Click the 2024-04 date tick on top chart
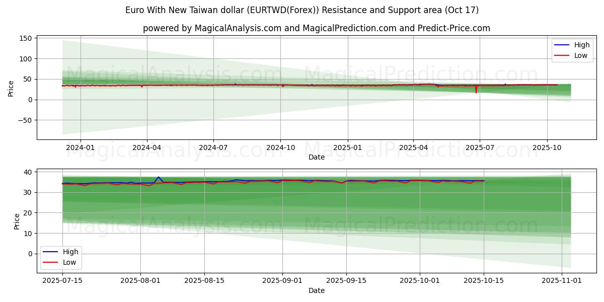The image size is (604, 302). [147, 147]
